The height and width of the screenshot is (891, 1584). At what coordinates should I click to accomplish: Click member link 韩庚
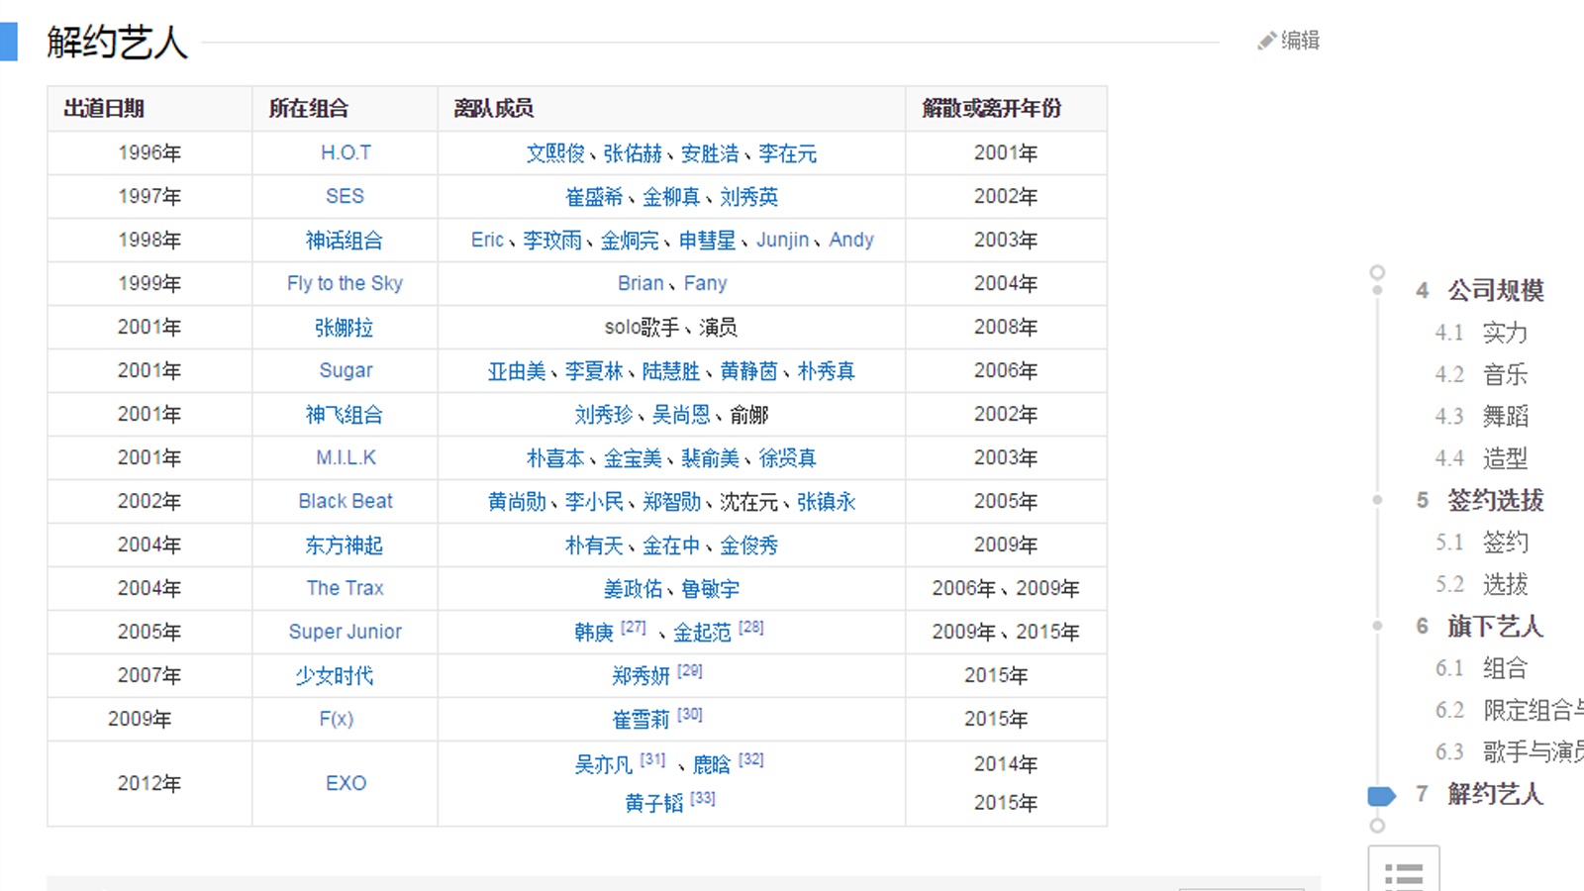tap(594, 633)
